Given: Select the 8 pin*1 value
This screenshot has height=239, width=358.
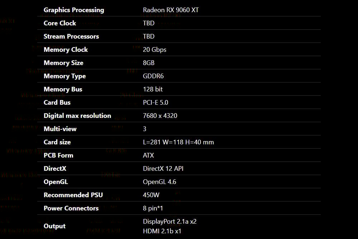Looking at the screenshot, I should [153, 208].
